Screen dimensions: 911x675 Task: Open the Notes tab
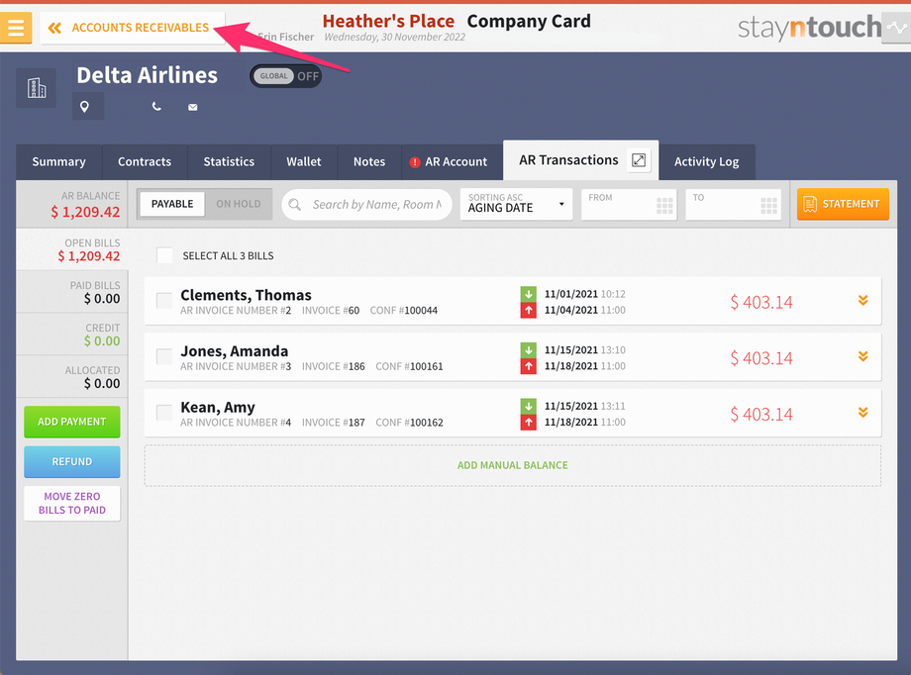369,162
